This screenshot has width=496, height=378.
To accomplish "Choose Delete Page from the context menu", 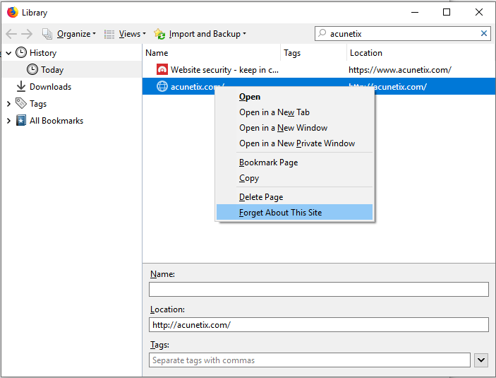I will point(294,197).
